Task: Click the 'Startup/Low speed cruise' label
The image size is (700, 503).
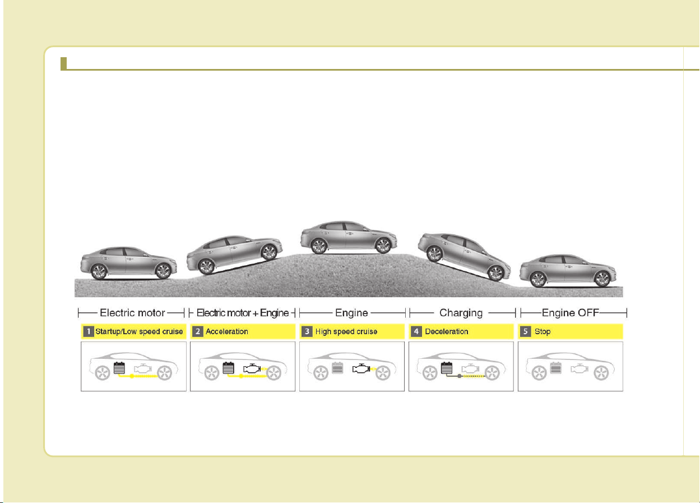Action: click(139, 331)
